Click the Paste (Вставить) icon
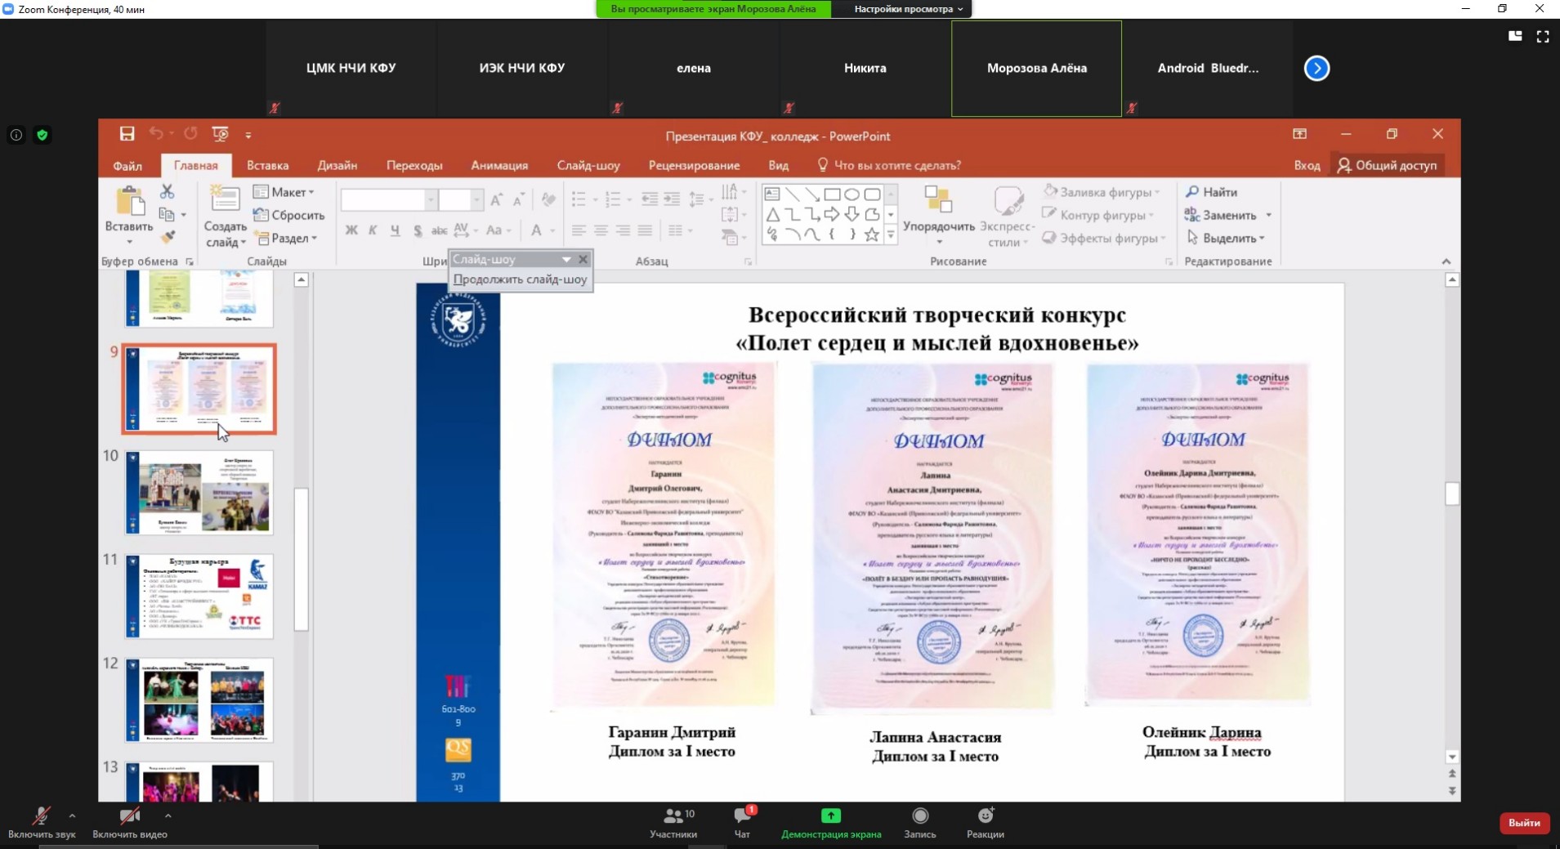 tap(129, 202)
